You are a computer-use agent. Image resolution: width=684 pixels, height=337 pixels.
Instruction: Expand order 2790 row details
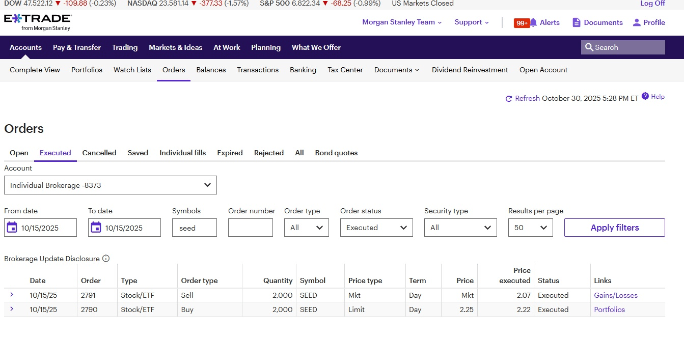point(12,309)
